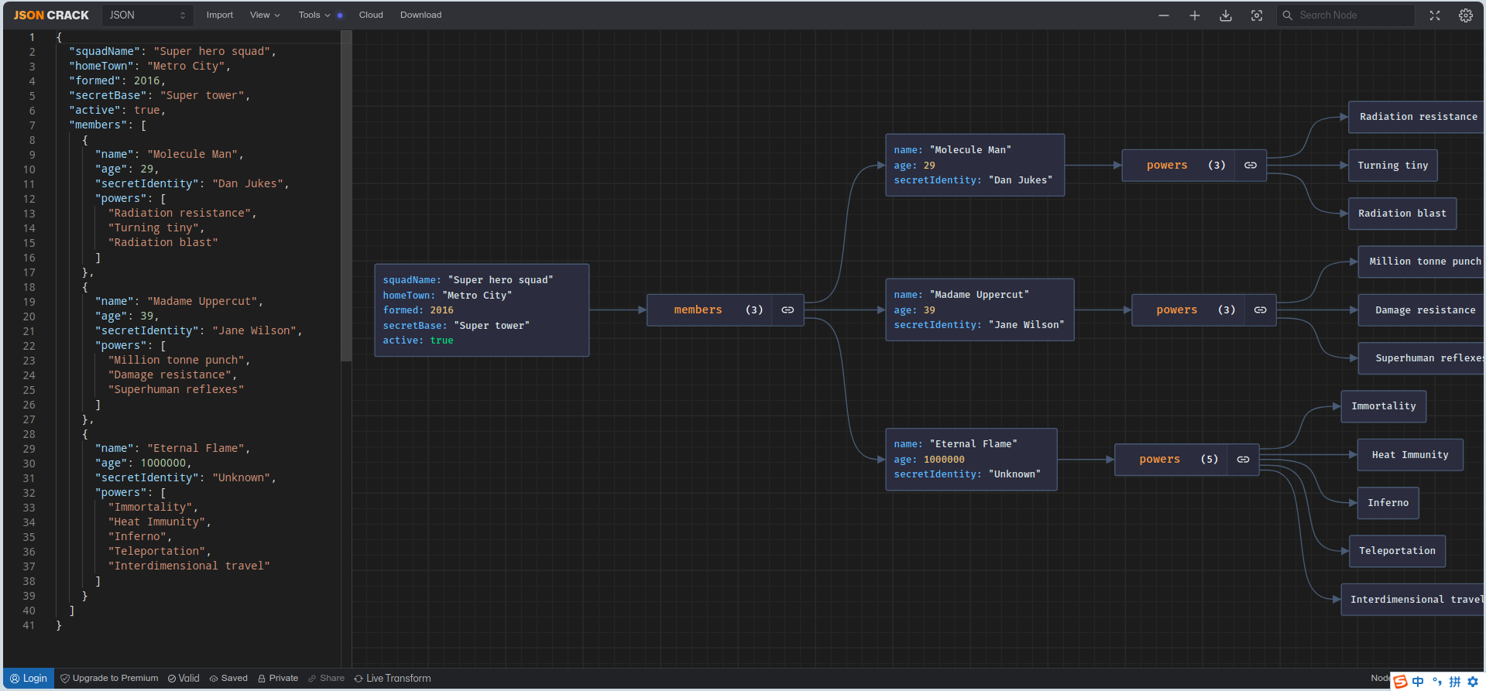Image resolution: width=1486 pixels, height=691 pixels.
Task: Open the Import menu
Action: [219, 15]
